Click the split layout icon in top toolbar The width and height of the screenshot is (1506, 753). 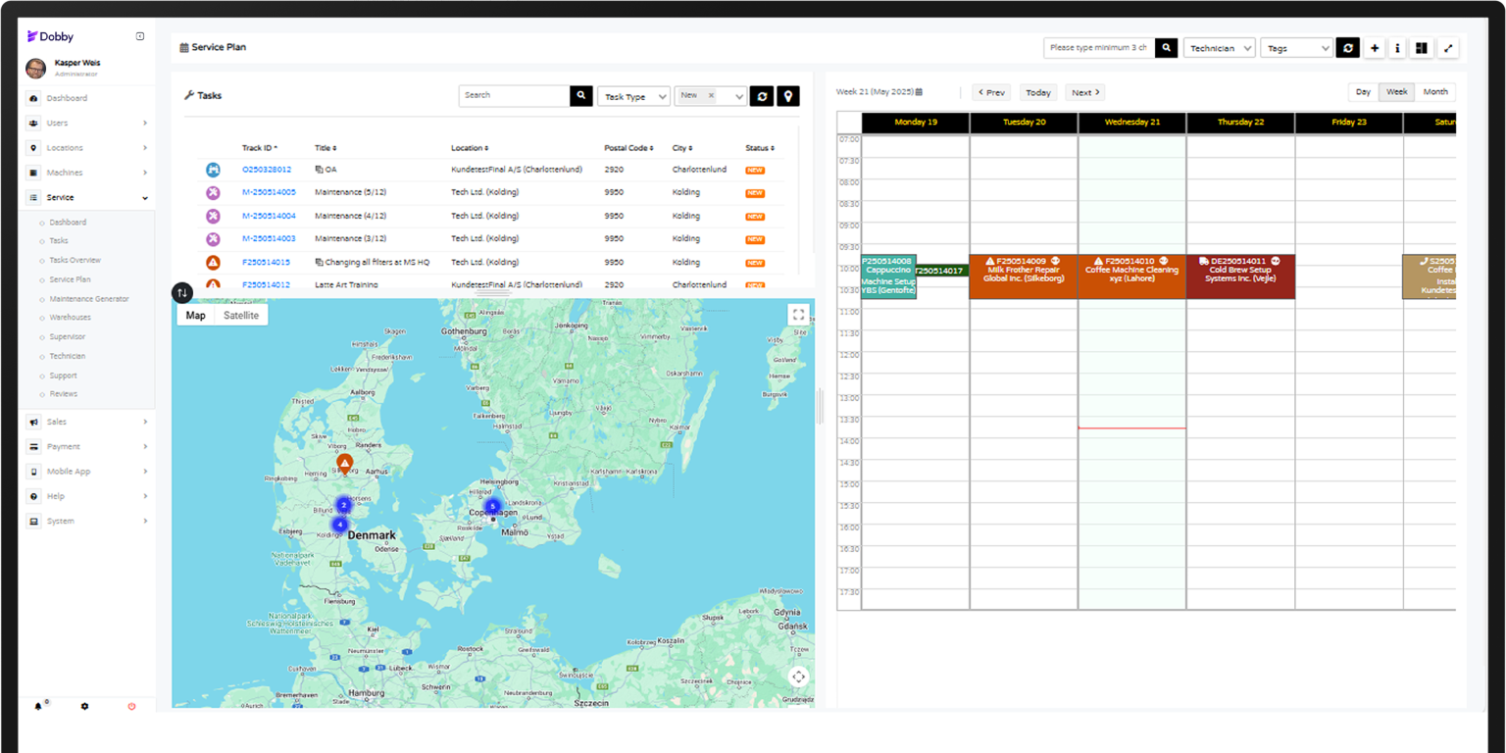[x=1422, y=48]
